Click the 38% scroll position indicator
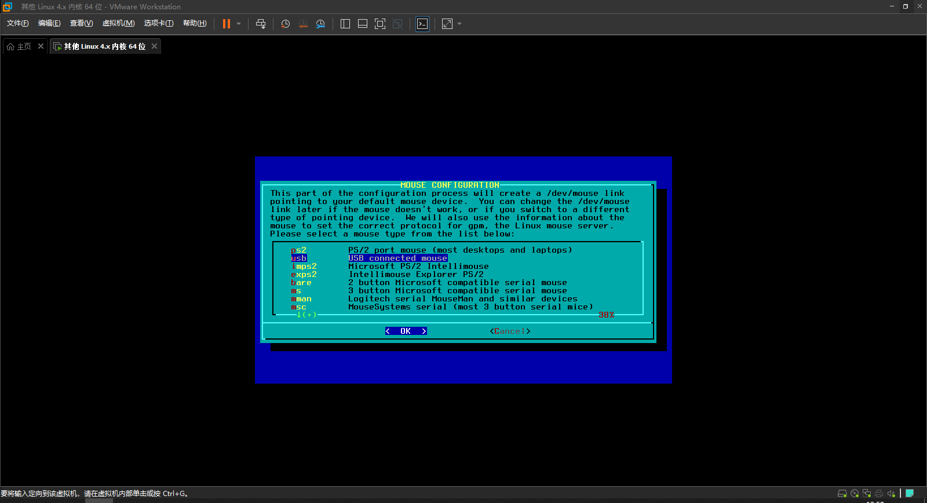The width and height of the screenshot is (927, 503). tap(606, 315)
